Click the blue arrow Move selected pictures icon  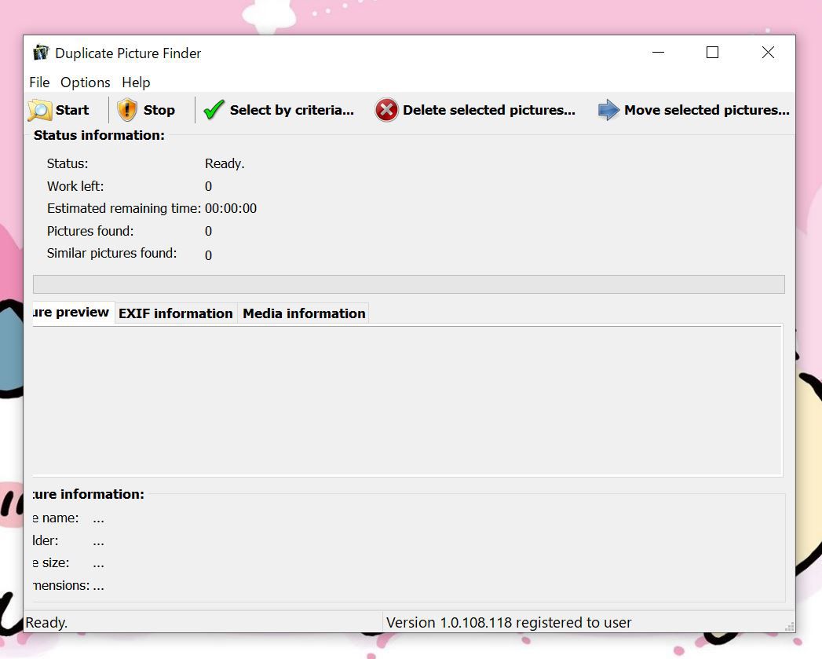tap(608, 110)
